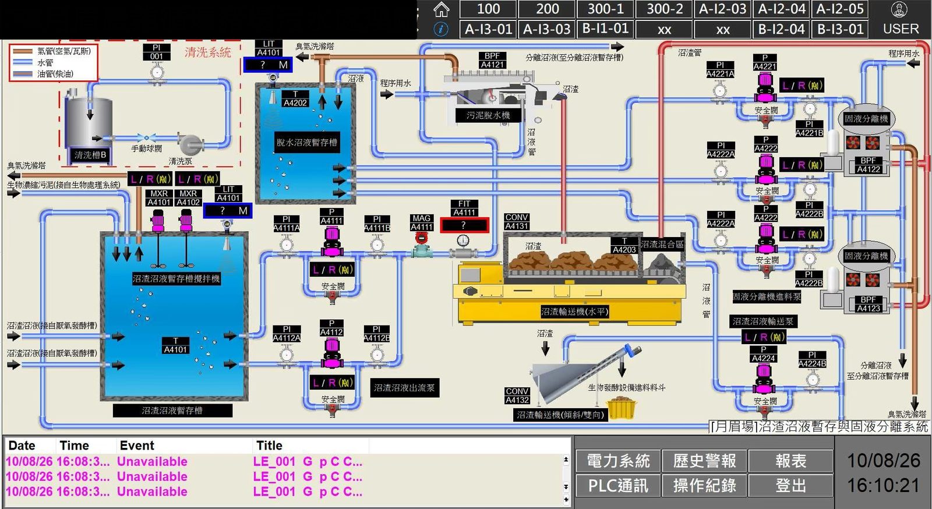Screen dimensions: 932x509
Task: Open PLC通訊 communication status
Action: tap(618, 485)
